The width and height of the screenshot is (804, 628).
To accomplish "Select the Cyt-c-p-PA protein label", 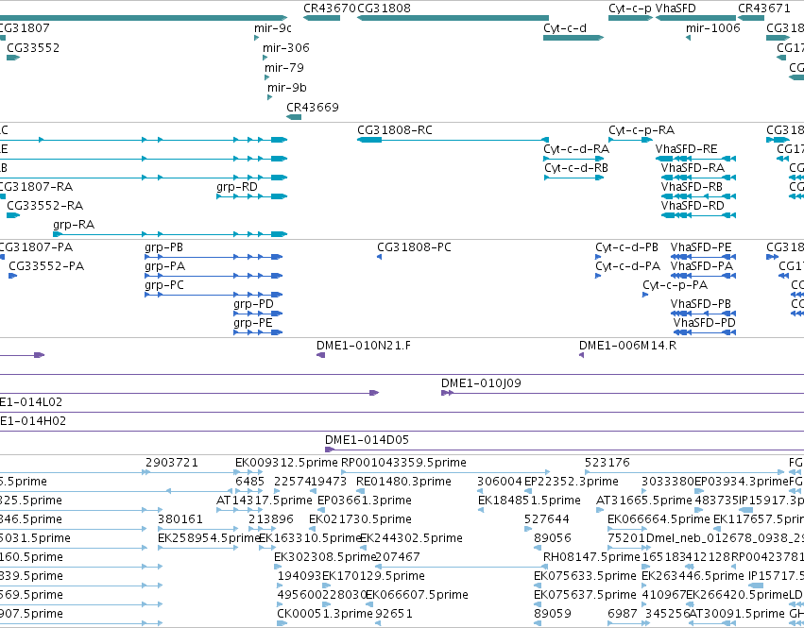I will [x=675, y=285].
